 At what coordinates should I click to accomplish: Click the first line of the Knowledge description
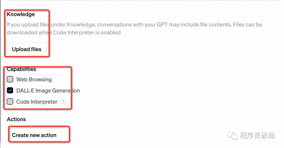pyautogui.click(x=134, y=25)
